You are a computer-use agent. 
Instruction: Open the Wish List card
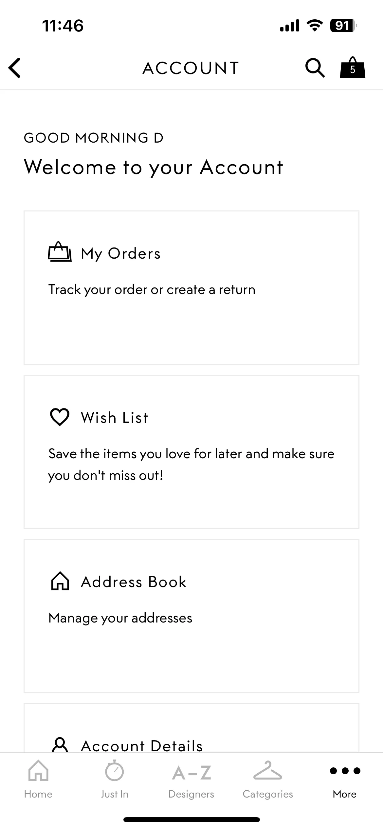pyautogui.click(x=191, y=452)
